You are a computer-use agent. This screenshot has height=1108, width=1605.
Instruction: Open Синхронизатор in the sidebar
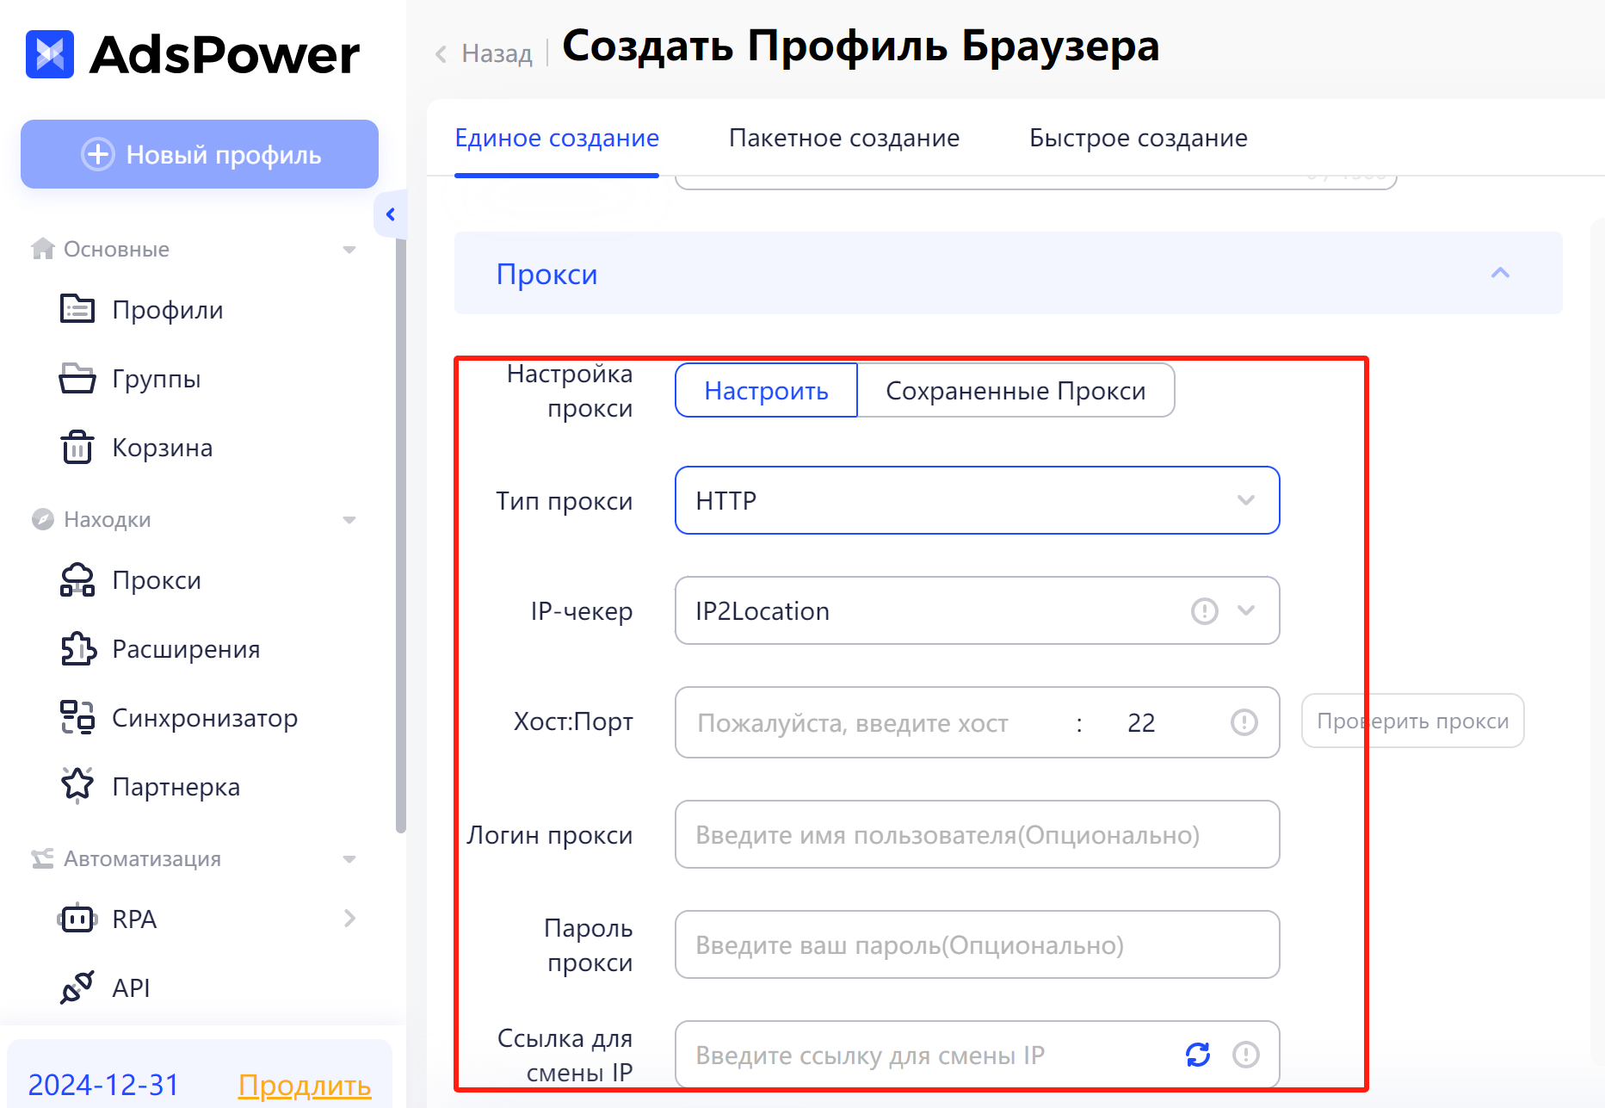205,718
